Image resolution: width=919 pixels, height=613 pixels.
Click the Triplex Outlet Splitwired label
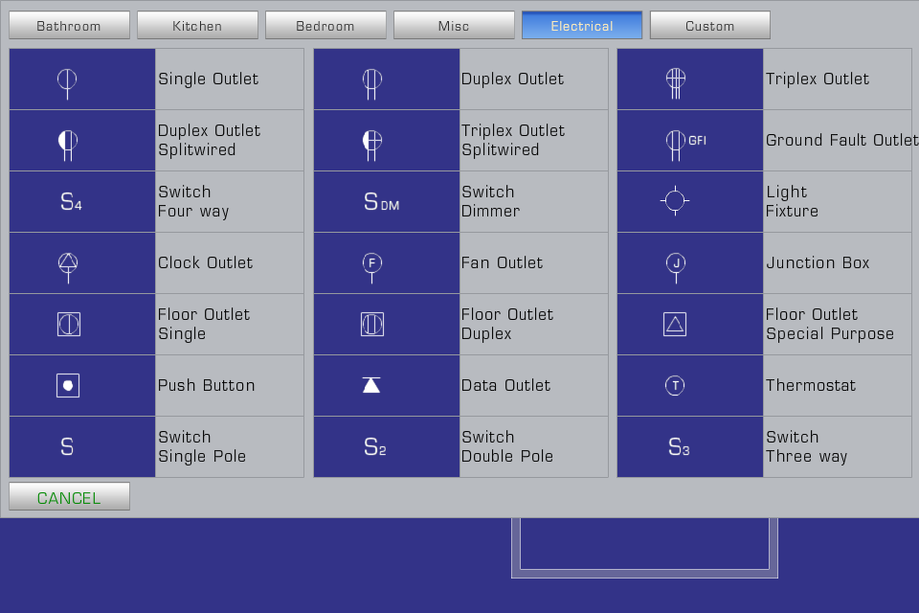[513, 141]
